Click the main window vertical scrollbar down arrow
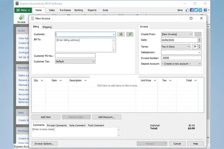 pyautogui.click(x=208, y=138)
